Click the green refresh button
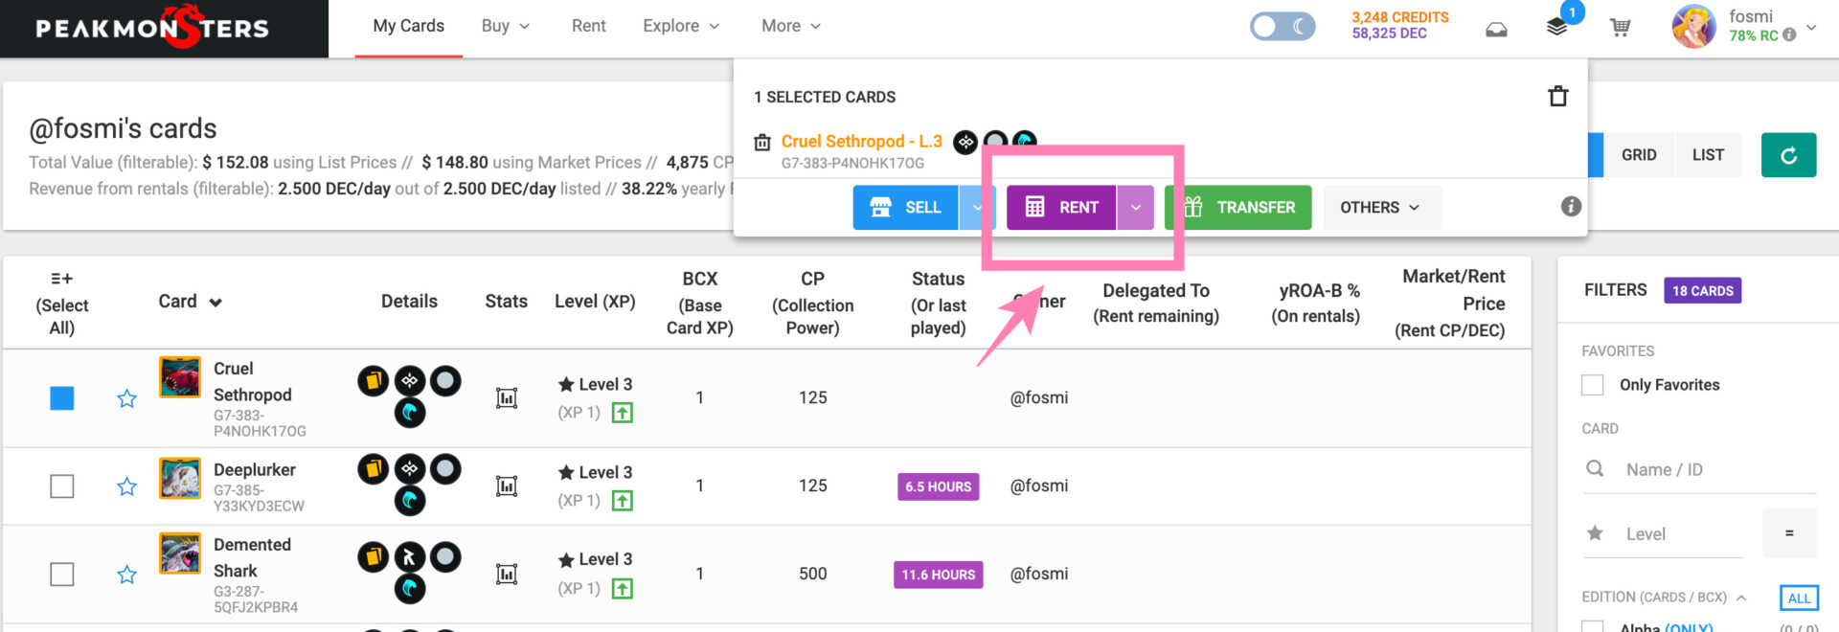The image size is (1839, 632). click(x=1788, y=155)
